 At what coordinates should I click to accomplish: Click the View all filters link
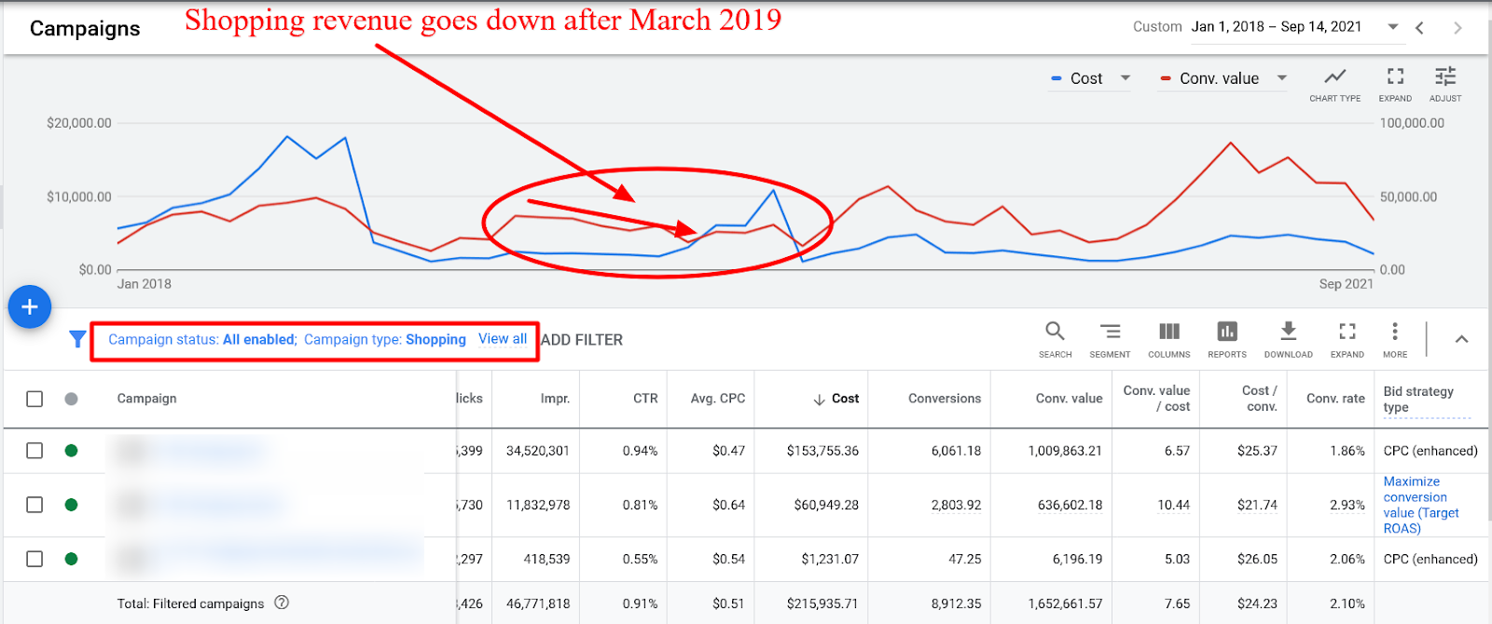pos(503,339)
